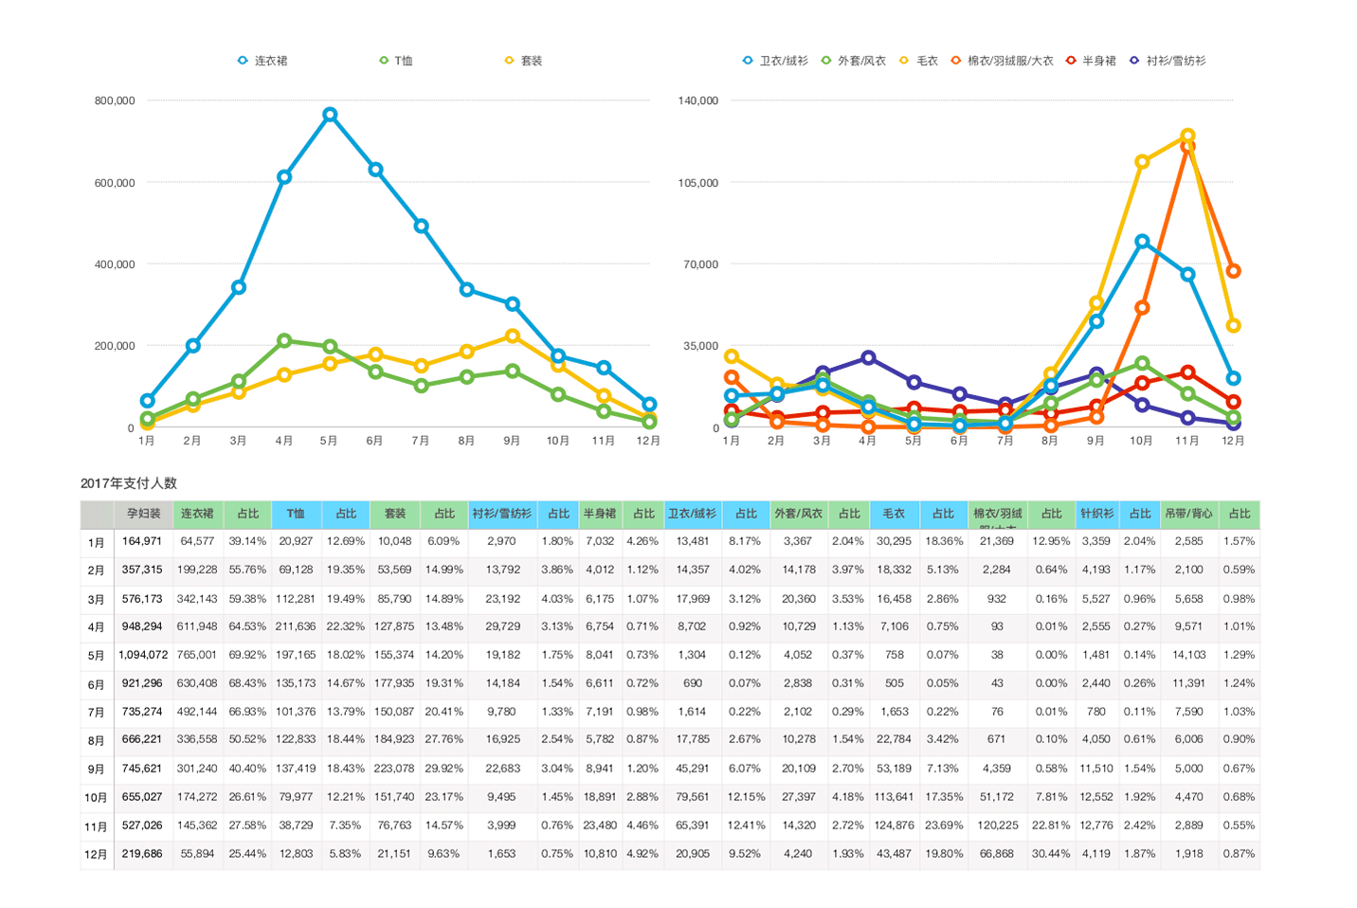Click the blue 连衣裙 legend marker
Screen dimensions: 1357x908
[243, 61]
